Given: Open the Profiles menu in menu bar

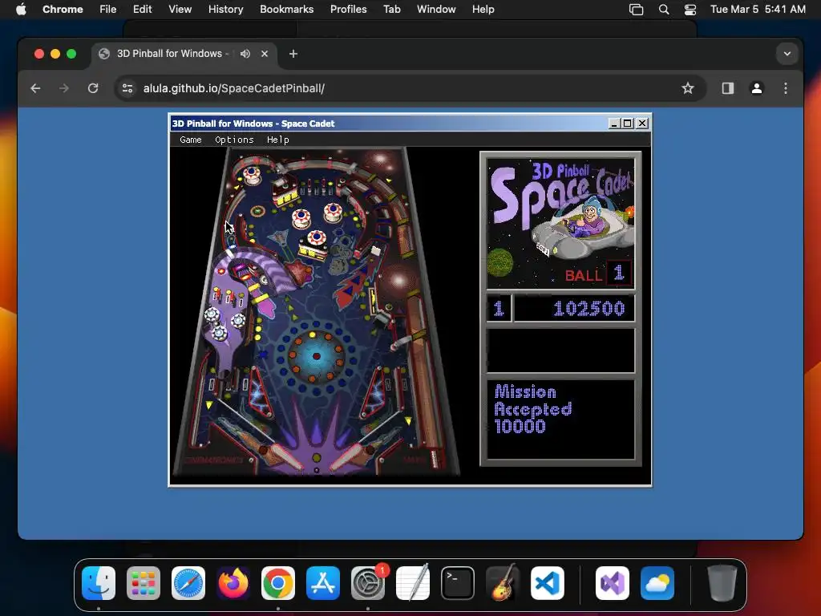Looking at the screenshot, I should pos(348,9).
